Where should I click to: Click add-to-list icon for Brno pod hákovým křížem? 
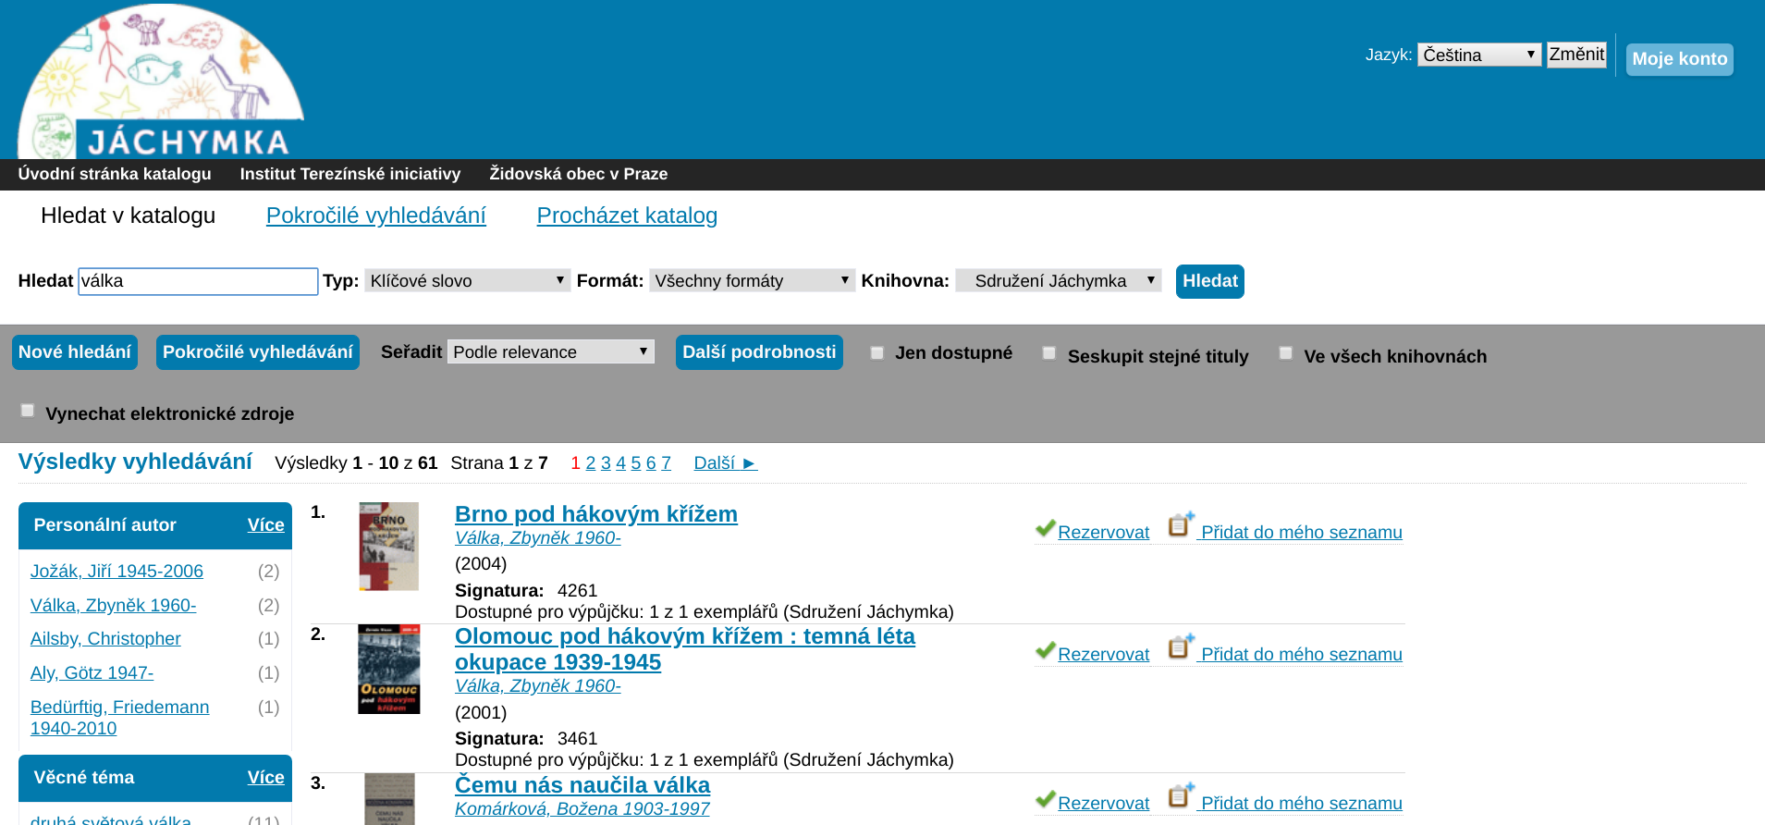[x=1180, y=525]
